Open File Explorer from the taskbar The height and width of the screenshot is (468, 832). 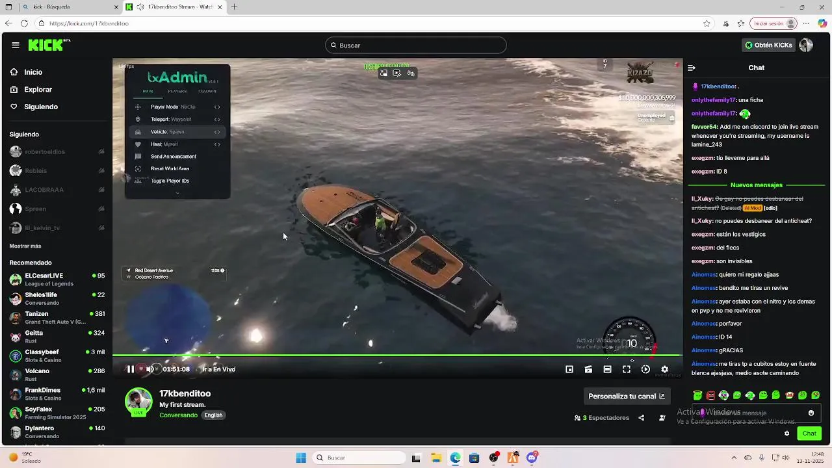pos(435,458)
